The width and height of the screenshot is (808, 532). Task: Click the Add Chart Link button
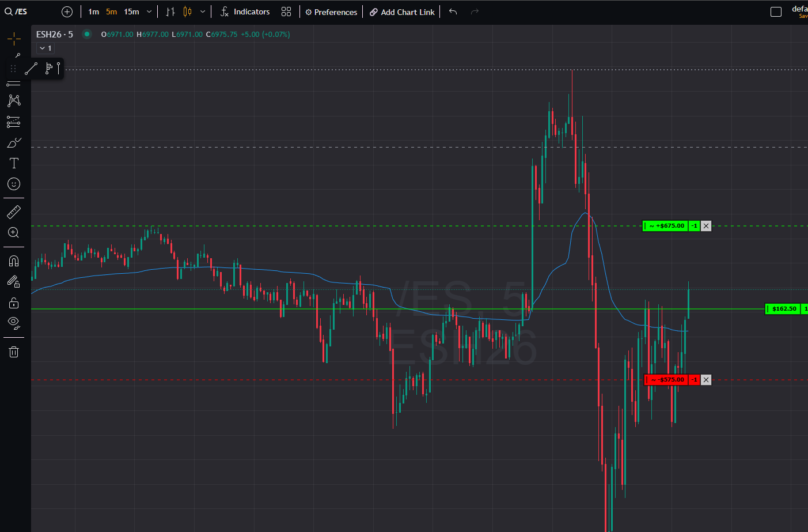(402, 12)
